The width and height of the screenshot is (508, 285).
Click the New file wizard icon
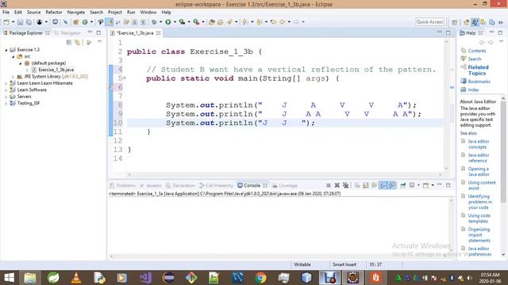tap(6, 22)
